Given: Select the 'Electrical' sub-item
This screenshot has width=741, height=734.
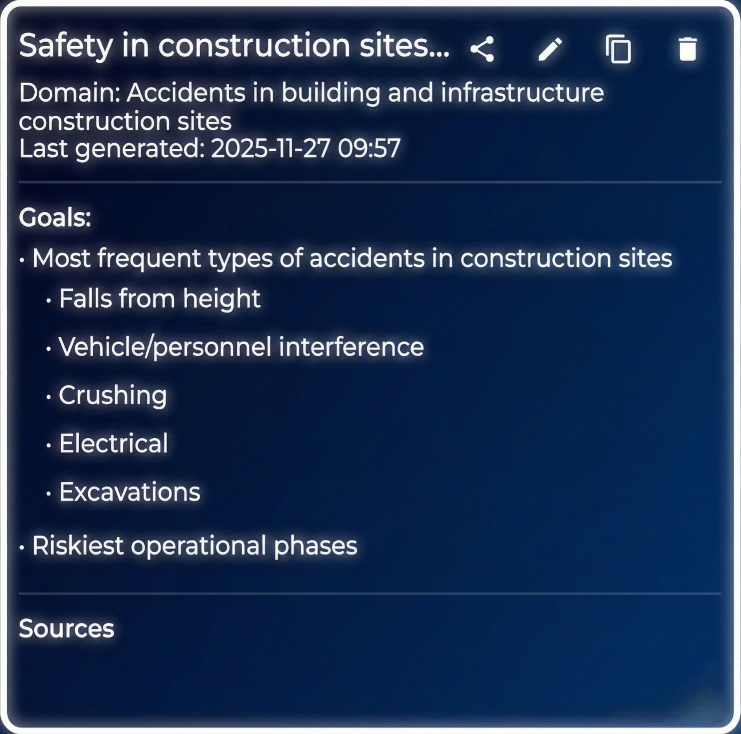Looking at the screenshot, I should pos(114,443).
